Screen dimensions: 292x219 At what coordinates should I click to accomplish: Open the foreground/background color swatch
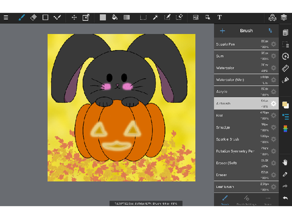(285, 105)
